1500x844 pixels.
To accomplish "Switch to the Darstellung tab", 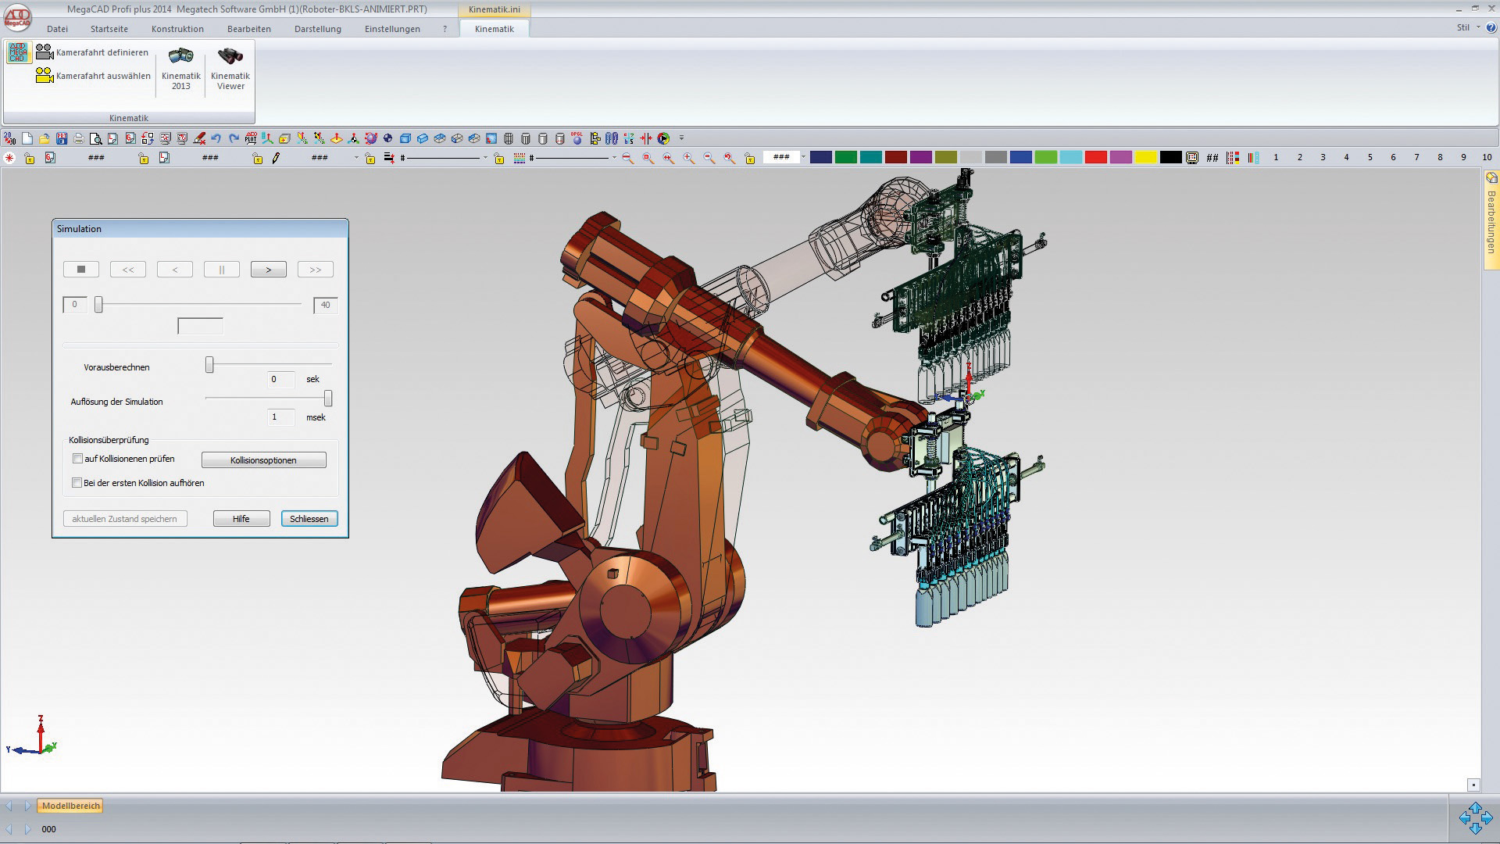I will (x=317, y=29).
